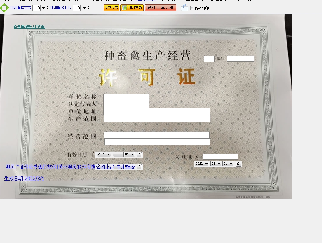Enable the 旋转打印 checkbox
Viewport: 322px width, 243px height.
coord(192,8)
